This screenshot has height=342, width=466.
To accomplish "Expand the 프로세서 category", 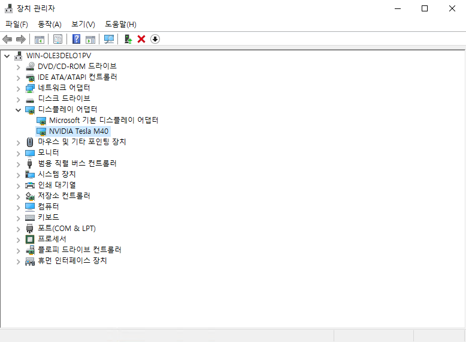I will [x=18, y=239].
